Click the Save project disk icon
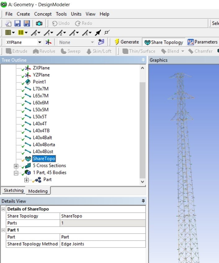 click(x=18, y=23)
